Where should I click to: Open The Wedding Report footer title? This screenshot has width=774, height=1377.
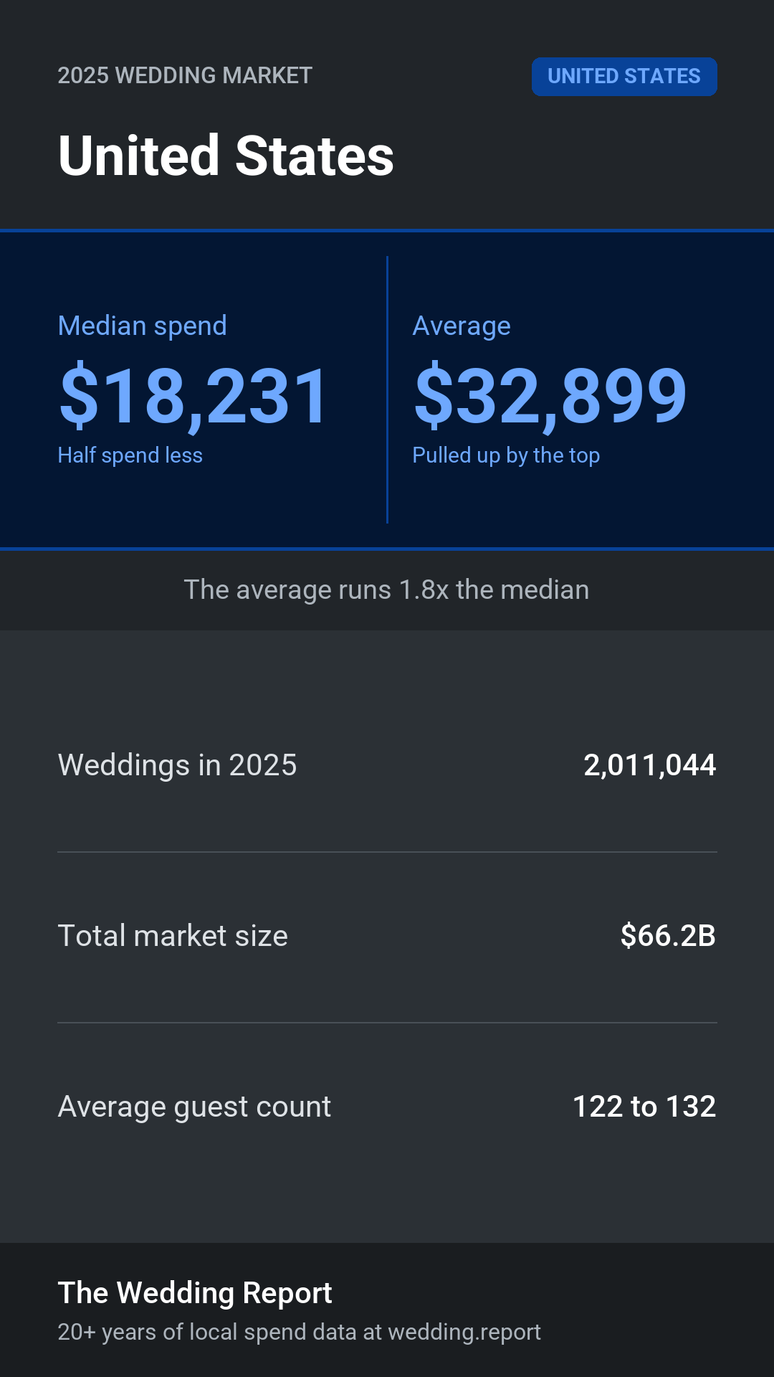pyautogui.click(x=195, y=1293)
